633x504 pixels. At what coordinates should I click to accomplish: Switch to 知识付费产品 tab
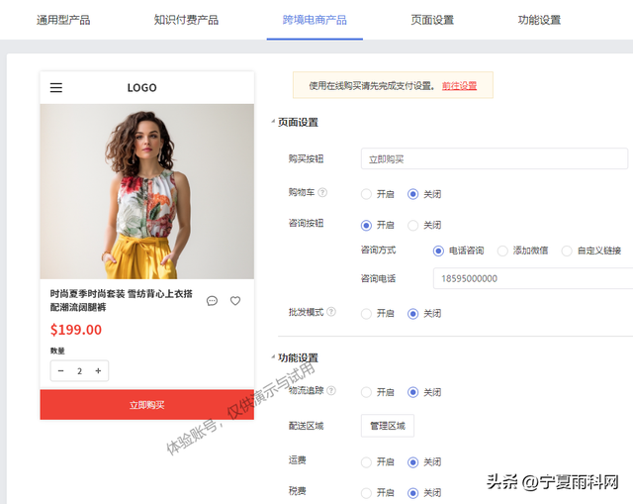click(186, 20)
